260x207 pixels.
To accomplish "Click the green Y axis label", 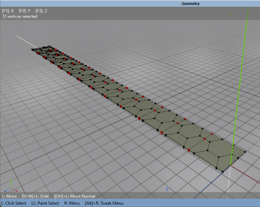I will coord(231,15).
